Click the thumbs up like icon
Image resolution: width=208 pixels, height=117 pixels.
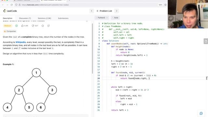point(22,26)
